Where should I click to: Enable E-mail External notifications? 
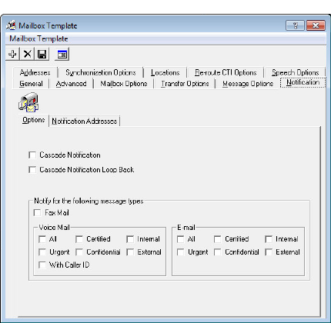coord(269,252)
